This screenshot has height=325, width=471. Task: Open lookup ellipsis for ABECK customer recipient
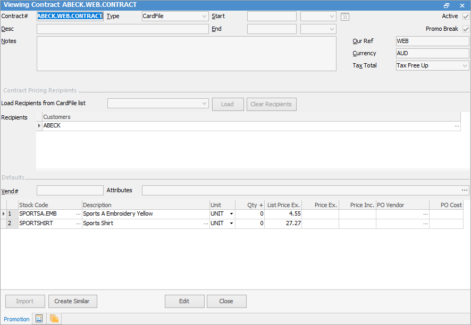(x=457, y=126)
